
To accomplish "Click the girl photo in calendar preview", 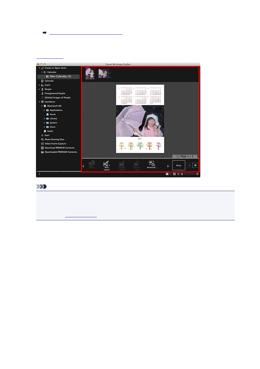I will (140, 121).
